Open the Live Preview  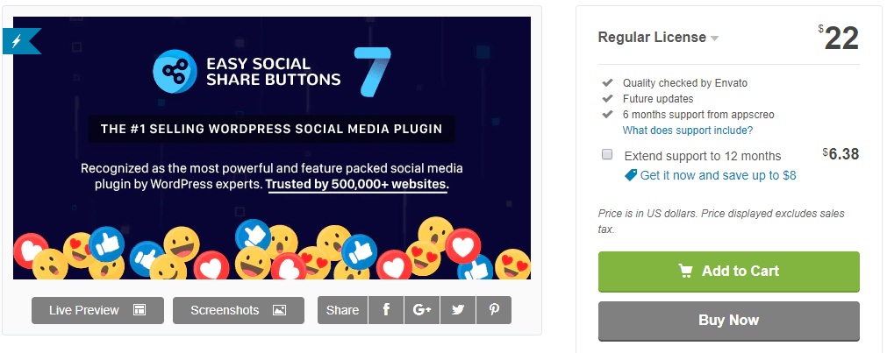tap(97, 310)
